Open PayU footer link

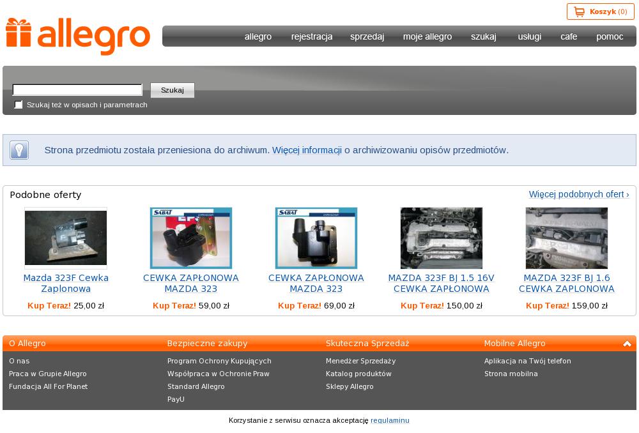click(176, 399)
